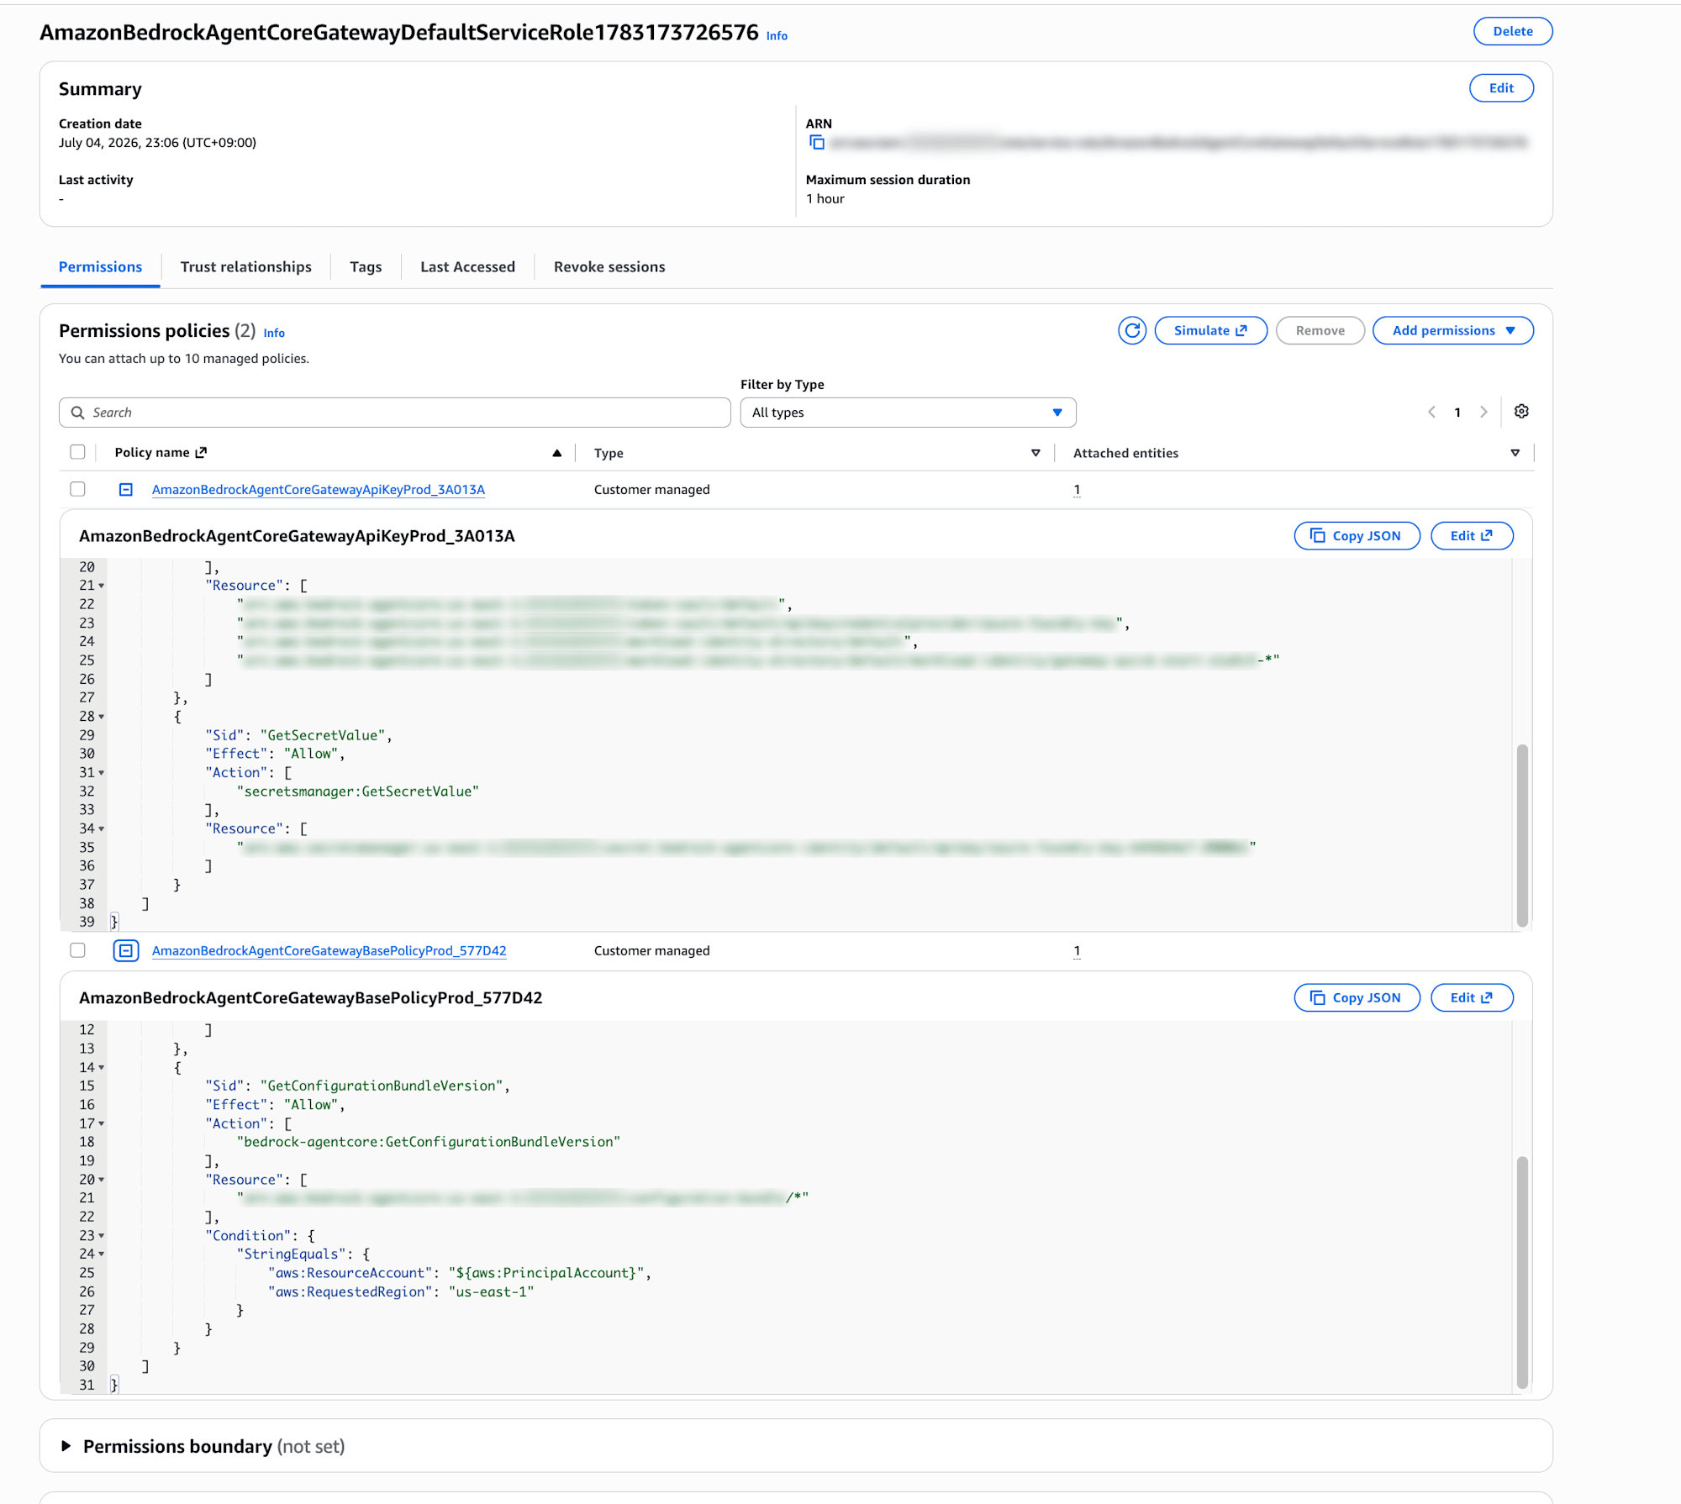The width and height of the screenshot is (1681, 1504).
Task: Focus the policy Search field
Action: click(394, 413)
